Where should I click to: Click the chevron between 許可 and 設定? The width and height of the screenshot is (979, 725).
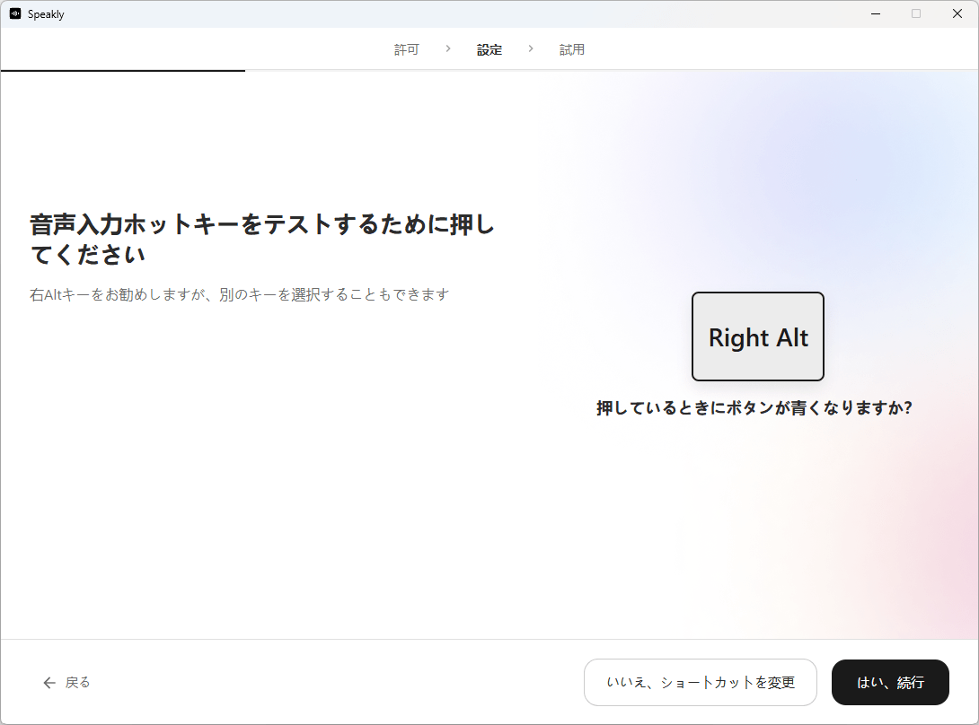(x=448, y=48)
